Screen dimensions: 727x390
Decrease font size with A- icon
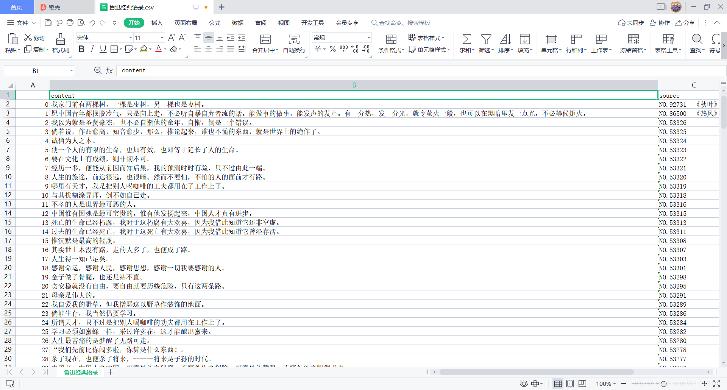[183, 37]
